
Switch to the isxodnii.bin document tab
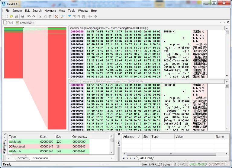pyautogui.click(x=25, y=22)
